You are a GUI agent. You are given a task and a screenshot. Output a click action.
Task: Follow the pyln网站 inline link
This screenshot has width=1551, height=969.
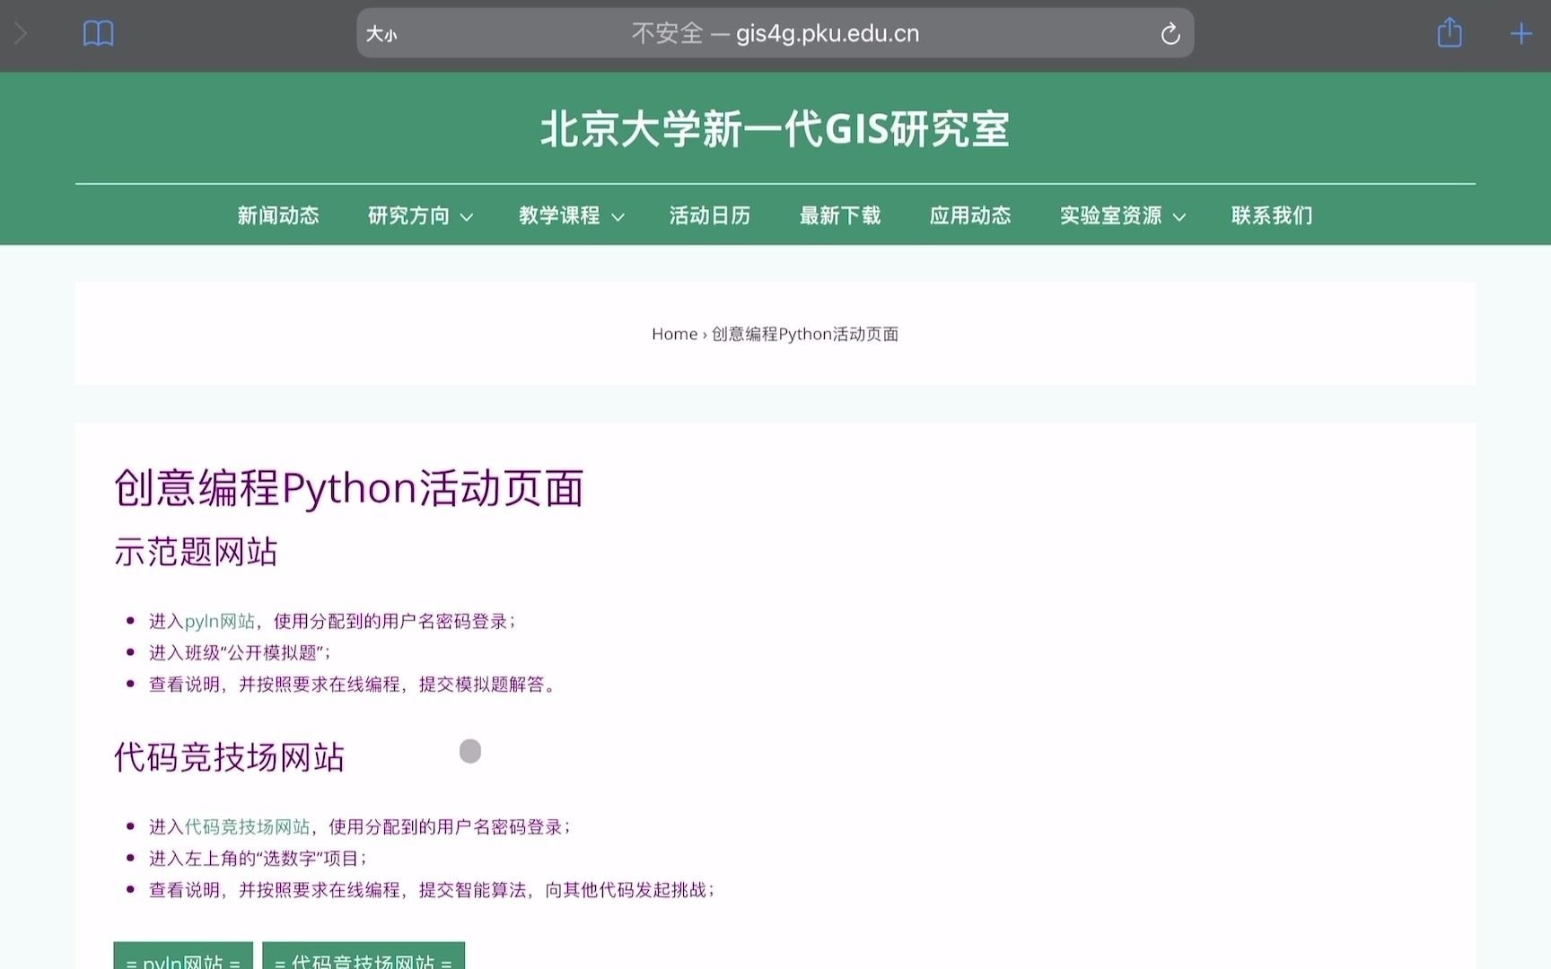point(220,621)
